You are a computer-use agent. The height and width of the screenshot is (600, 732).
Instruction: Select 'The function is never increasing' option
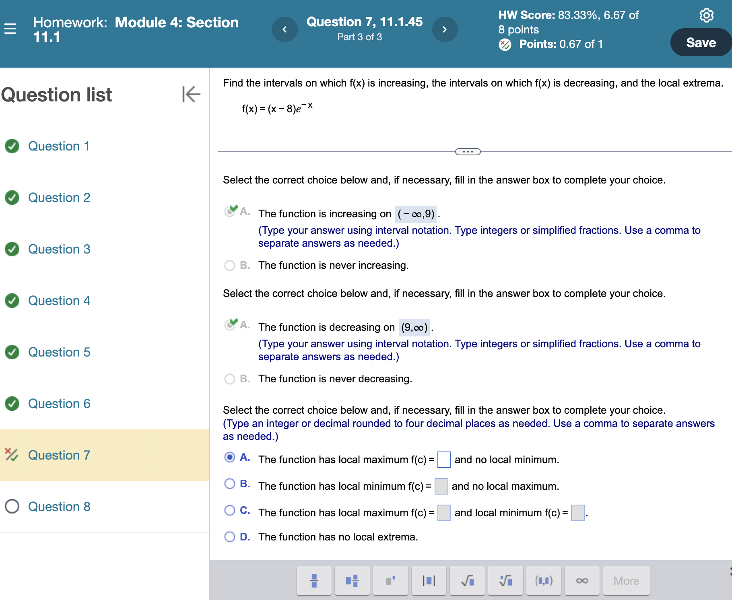click(230, 266)
